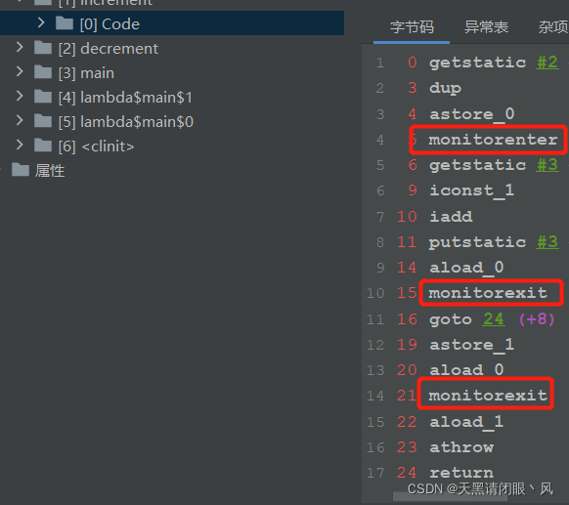The height and width of the screenshot is (505, 569).
Task: Click the folder icon next to main
Action: (x=43, y=72)
